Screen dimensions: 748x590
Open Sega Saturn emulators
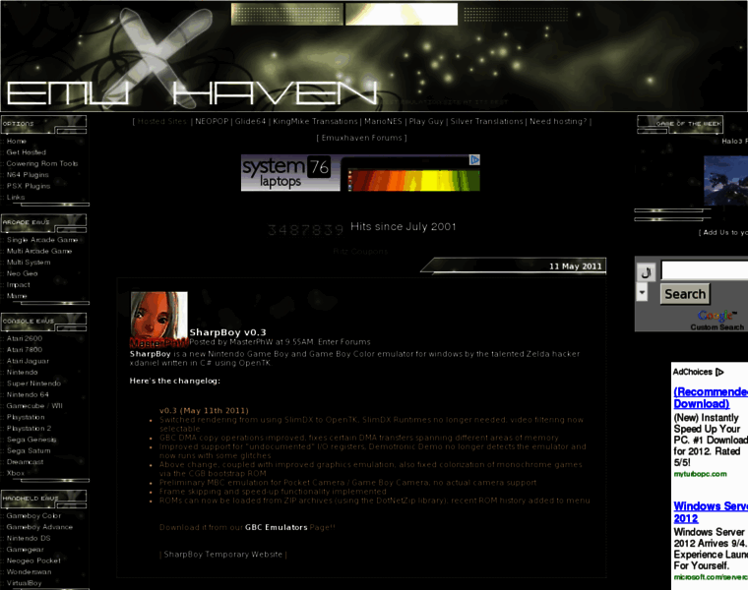point(29,450)
